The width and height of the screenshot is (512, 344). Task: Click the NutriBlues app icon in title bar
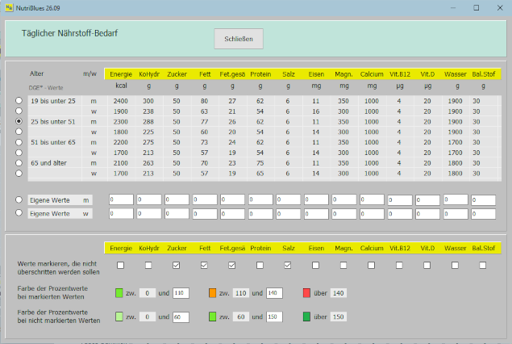point(10,7)
